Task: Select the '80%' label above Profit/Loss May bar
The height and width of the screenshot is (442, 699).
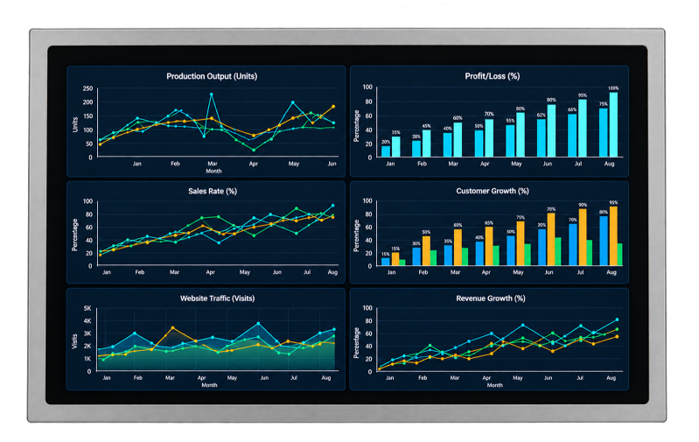Action: (x=521, y=109)
